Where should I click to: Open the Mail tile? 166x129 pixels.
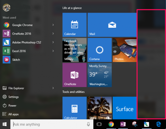tap(112, 25)
